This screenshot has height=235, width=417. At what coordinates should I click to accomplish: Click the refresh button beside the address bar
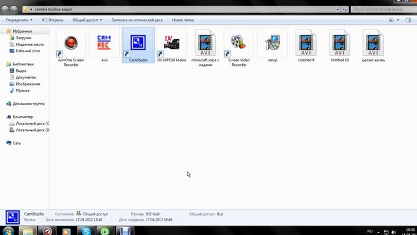pos(345,9)
